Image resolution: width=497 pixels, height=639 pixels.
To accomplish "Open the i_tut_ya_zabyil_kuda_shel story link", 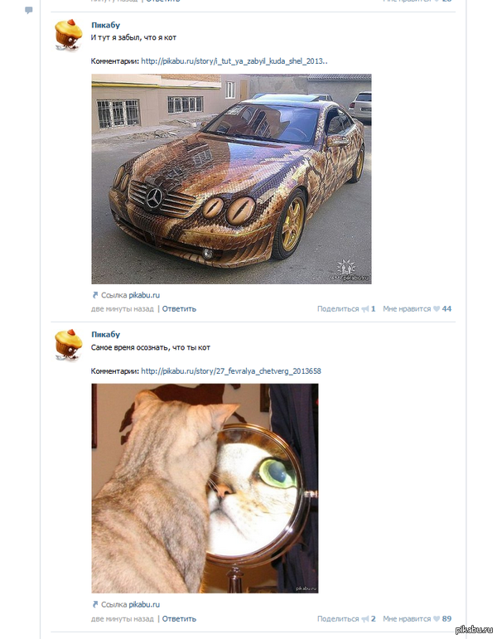I will (234, 61).
